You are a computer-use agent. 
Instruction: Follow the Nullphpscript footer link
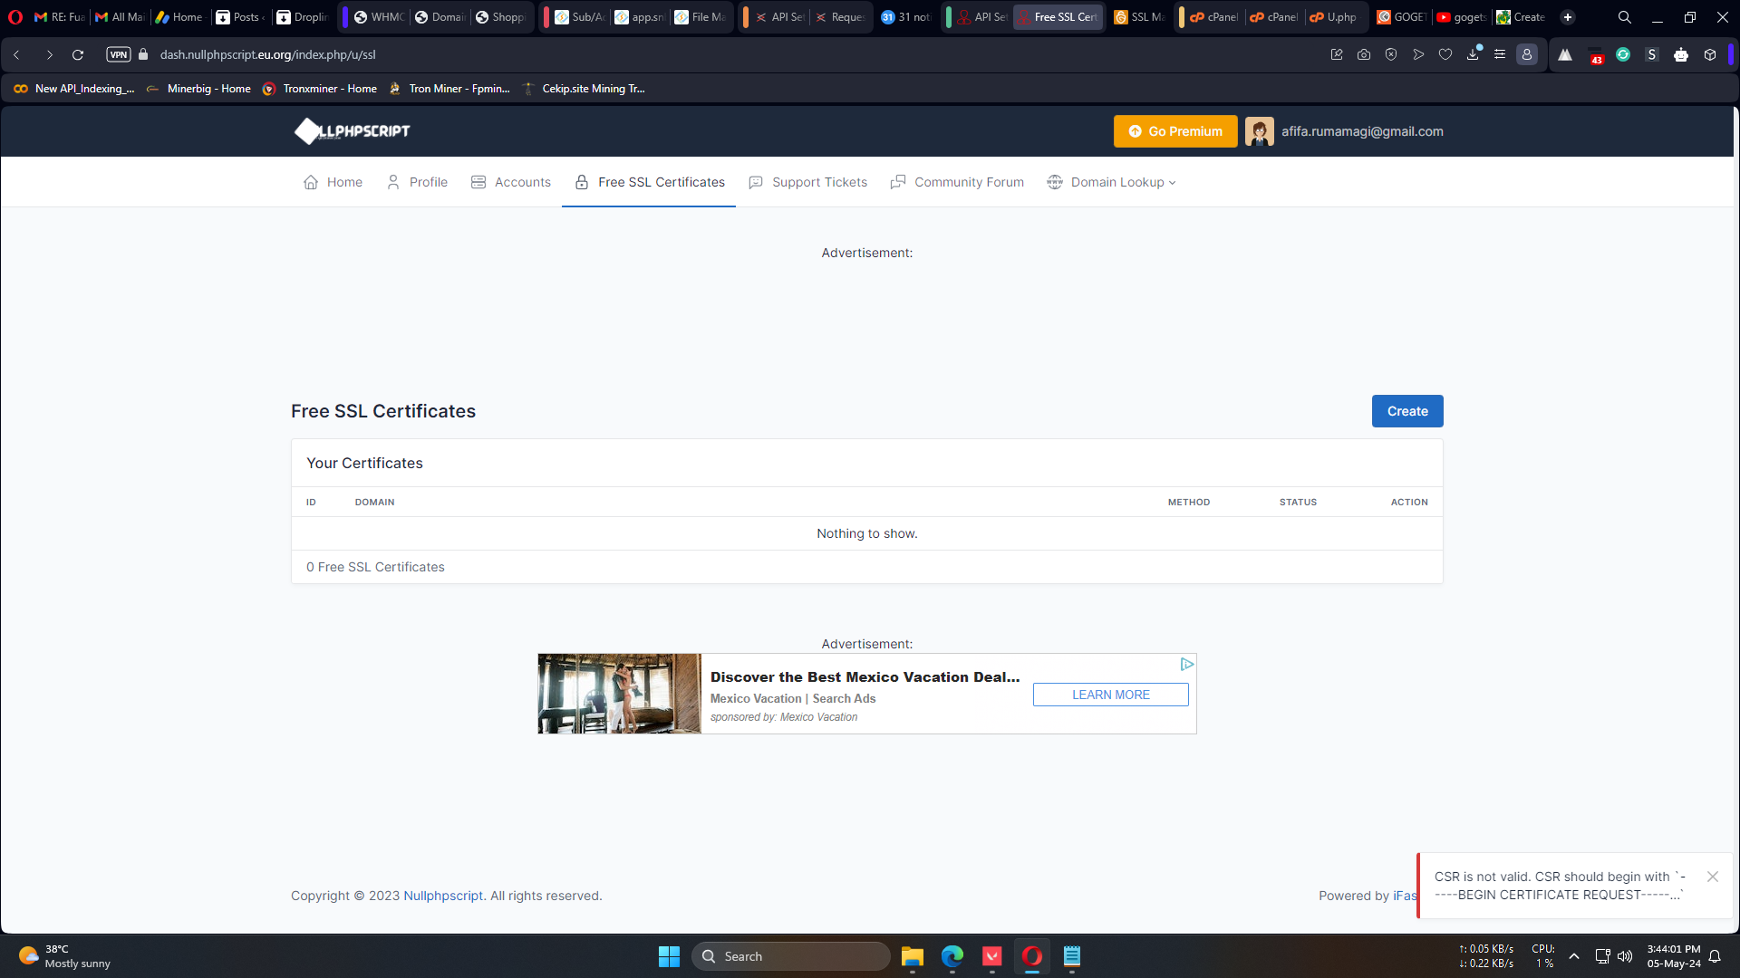coord(443,896)
